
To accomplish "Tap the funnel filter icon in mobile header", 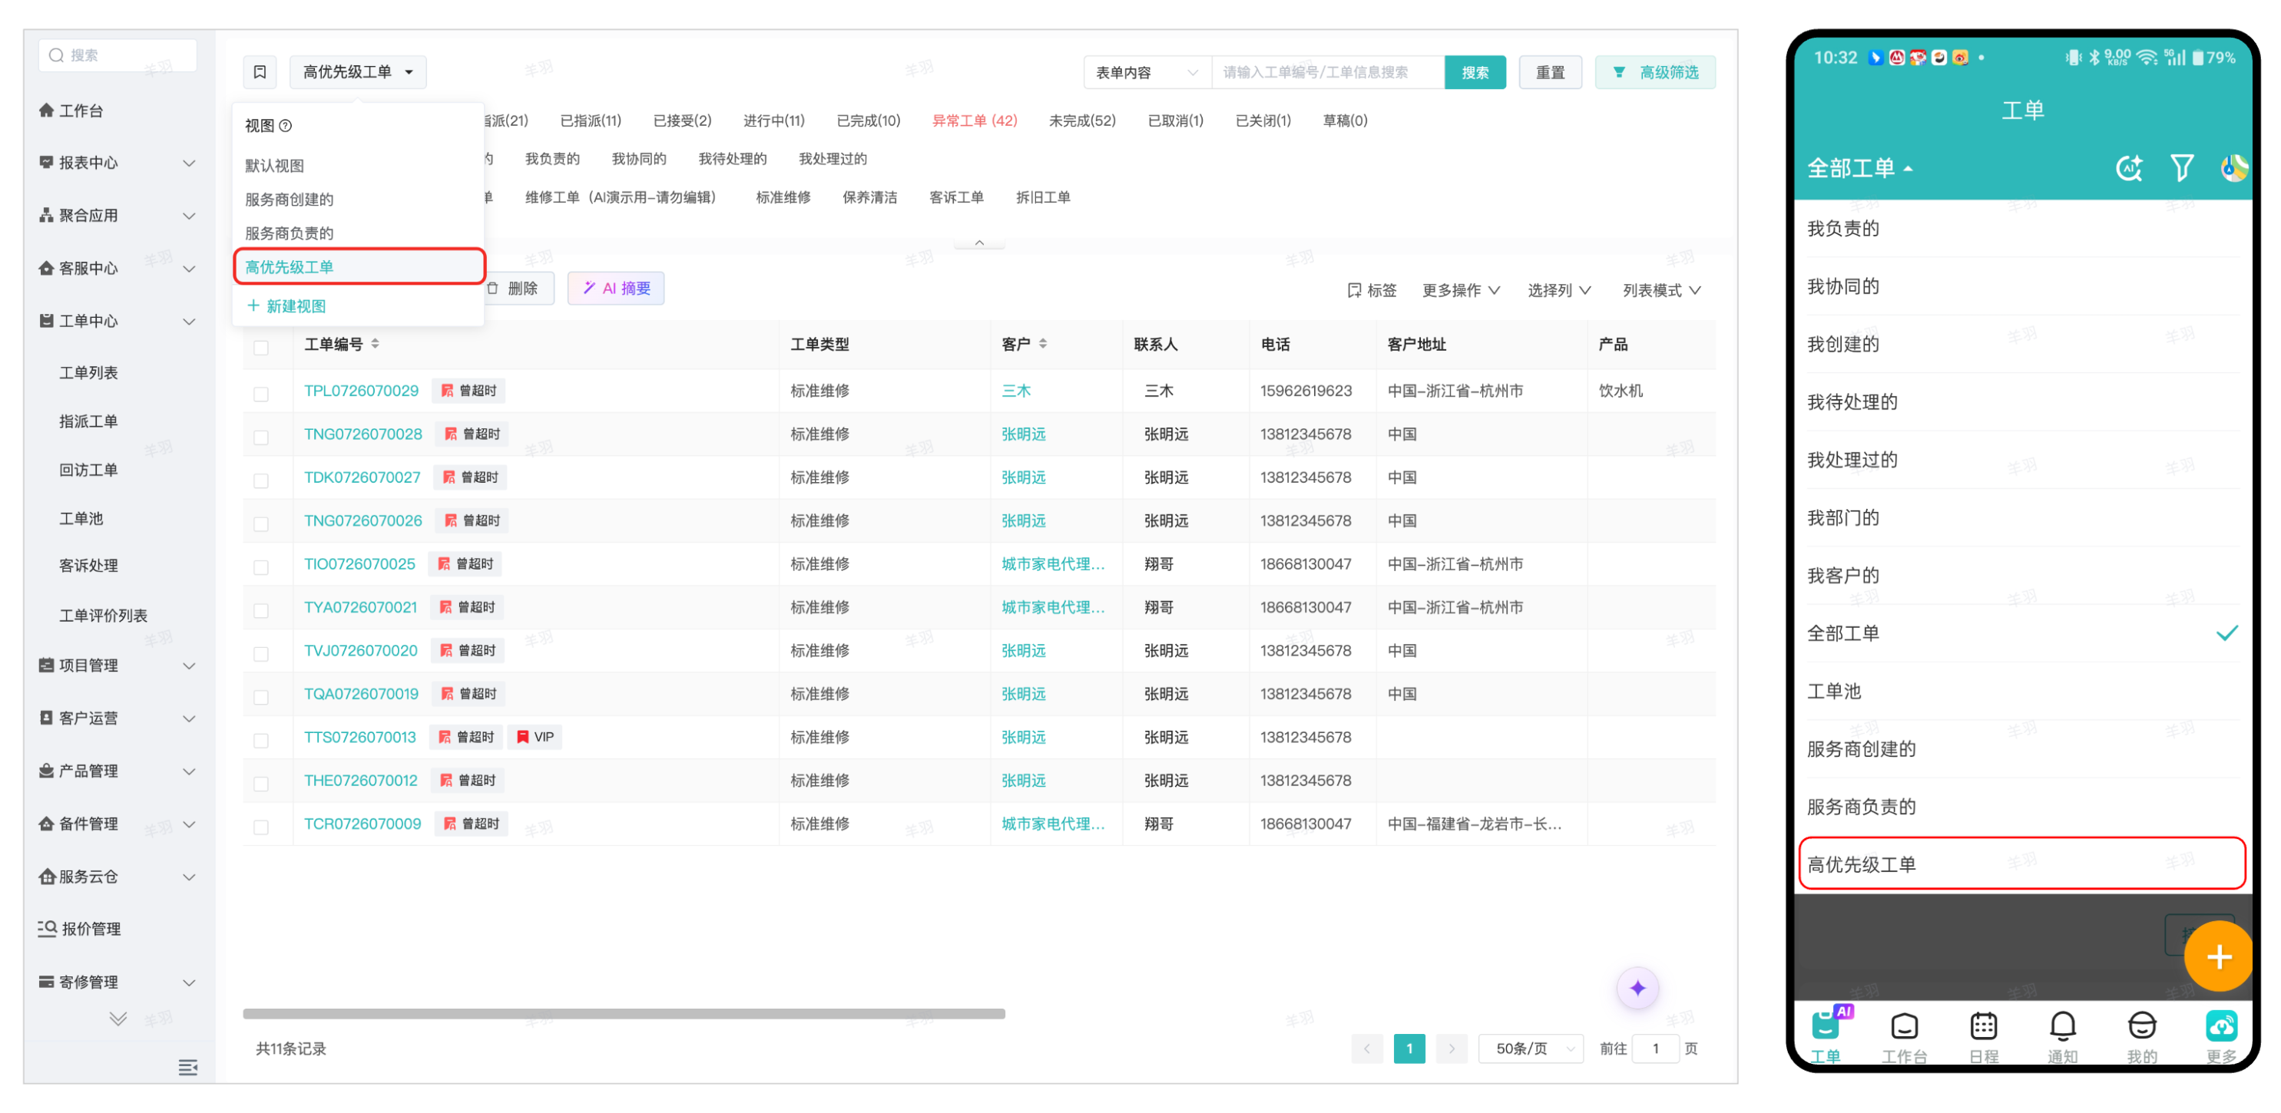I will coord(2182,168).
